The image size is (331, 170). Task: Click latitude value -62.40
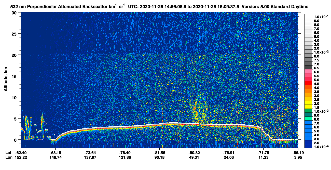(21, 153)
